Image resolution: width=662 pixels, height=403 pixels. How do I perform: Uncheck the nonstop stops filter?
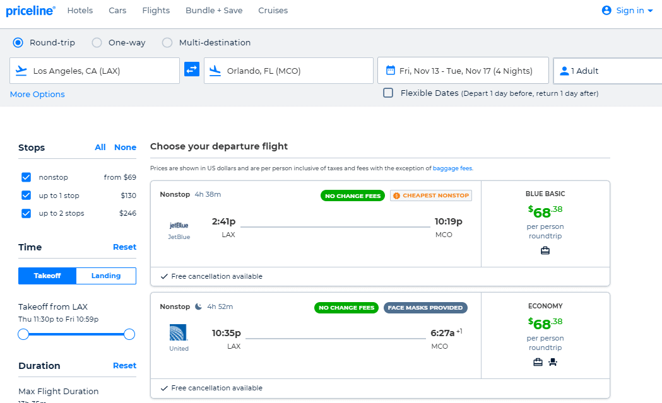coord(26,177)
